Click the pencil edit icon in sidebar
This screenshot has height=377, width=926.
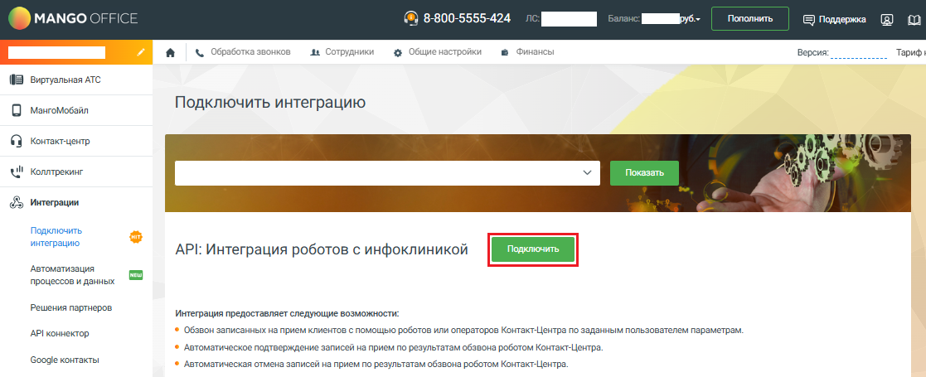click(141, 52)
